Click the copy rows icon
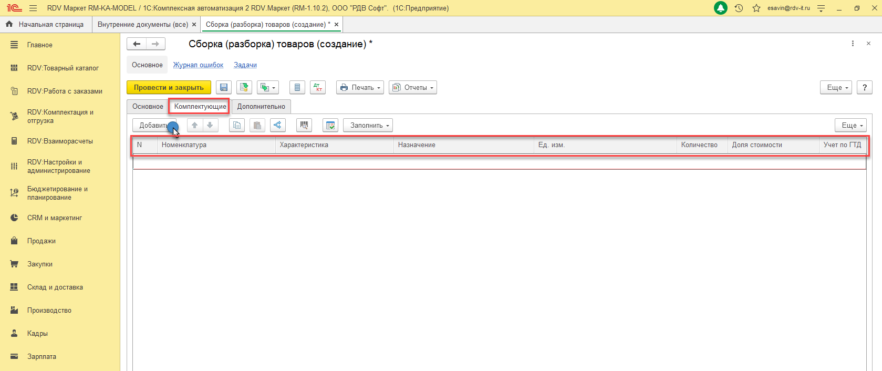This screenshot has height=371, width=882. pyautogui.click(x=237, y=125)
